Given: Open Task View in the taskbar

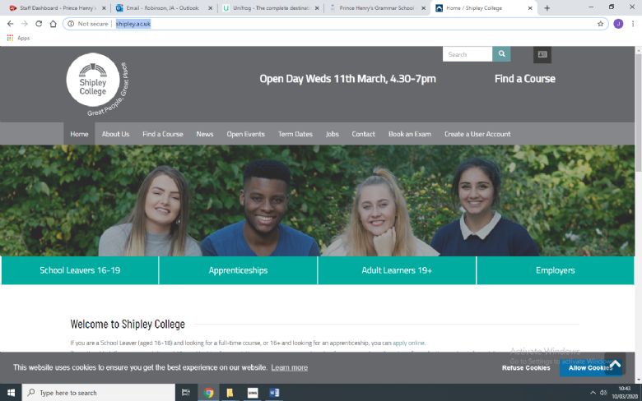Looking at the screenshot, I should [x=185, y=393].
